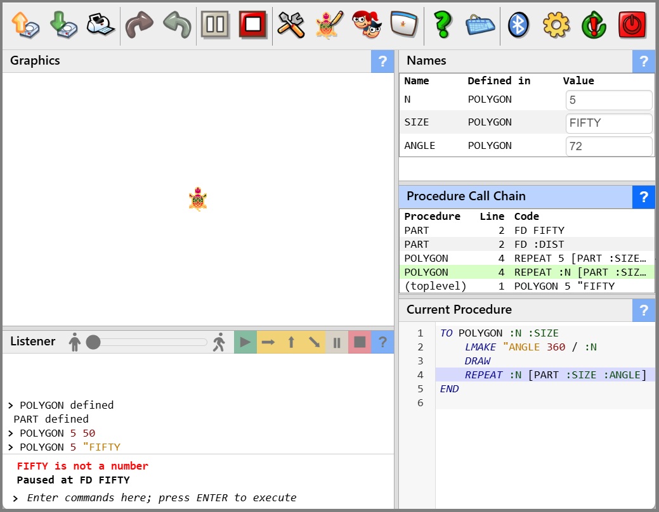Viewport: 659px width, 512px height.
Task: Open the gear settings icon
Action: point(556,25)
